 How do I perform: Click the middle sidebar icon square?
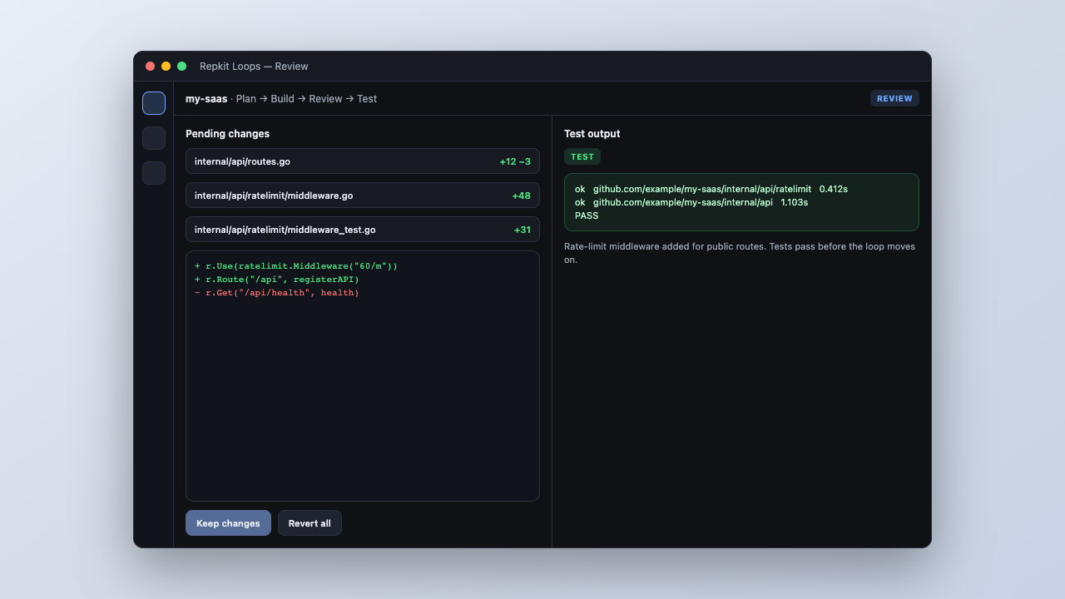154,138
